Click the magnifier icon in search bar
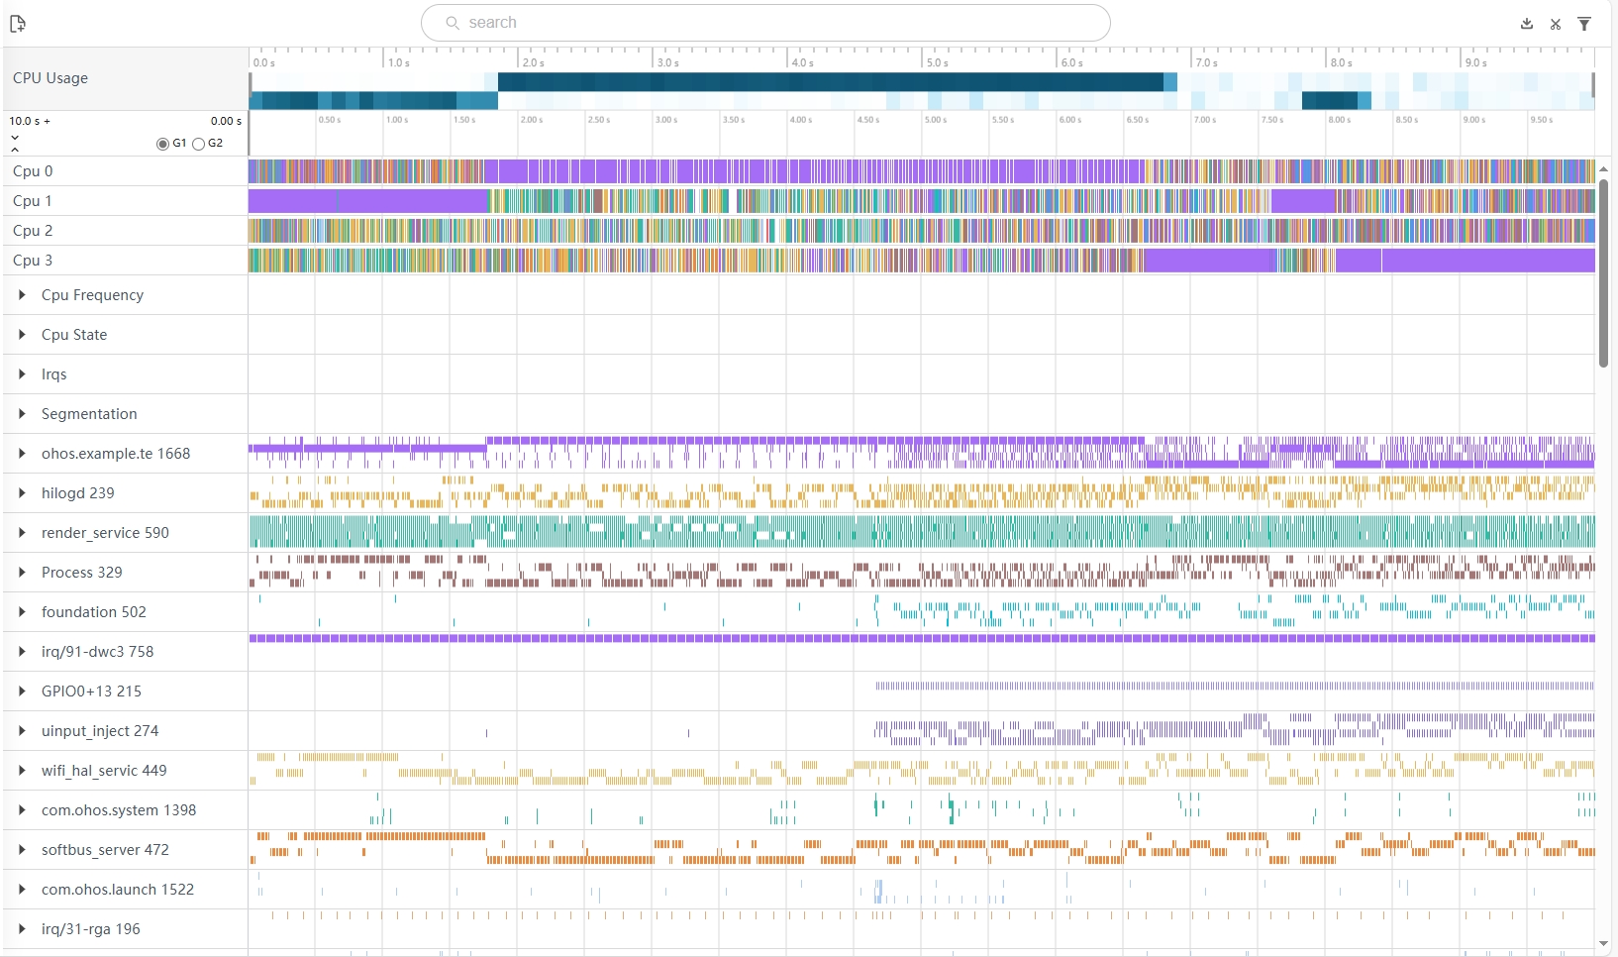 coord(453,23)
